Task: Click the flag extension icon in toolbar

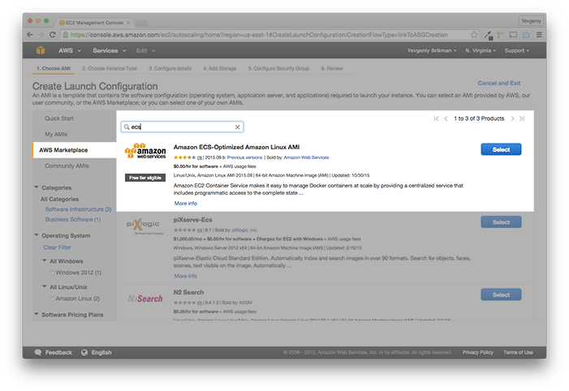Action: click(501, 35)
